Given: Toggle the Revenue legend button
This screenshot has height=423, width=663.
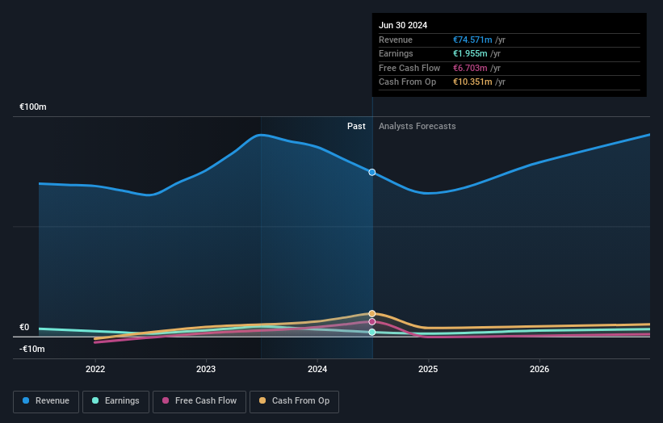Looking at the screenshot, I should (x=46, y=401).
